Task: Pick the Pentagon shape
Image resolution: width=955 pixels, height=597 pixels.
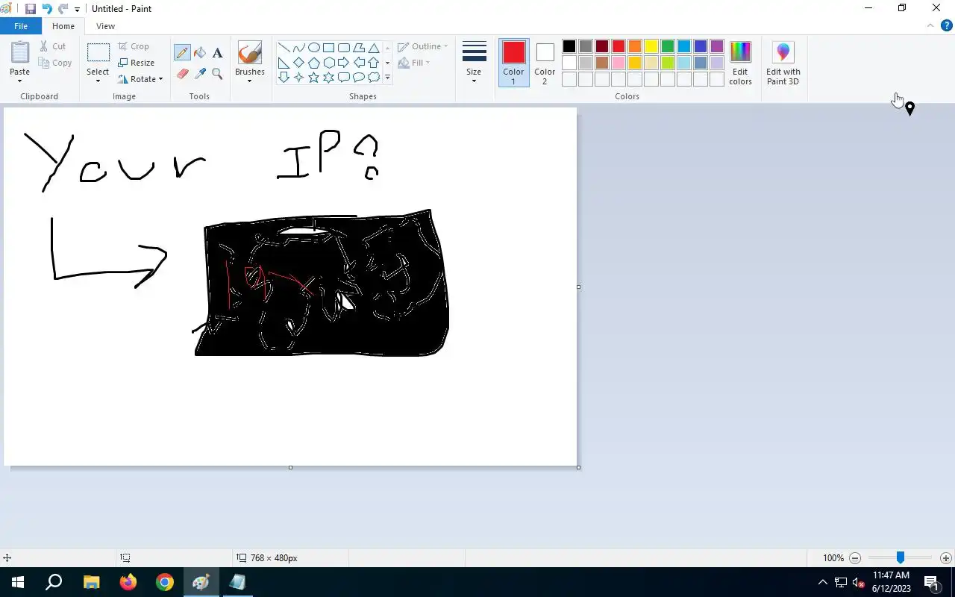Action: [313, 63]
